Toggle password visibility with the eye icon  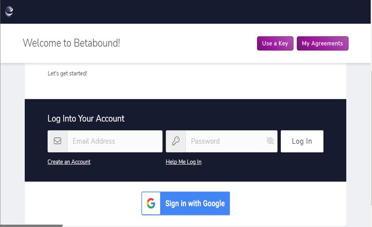[x=270, y=141]
